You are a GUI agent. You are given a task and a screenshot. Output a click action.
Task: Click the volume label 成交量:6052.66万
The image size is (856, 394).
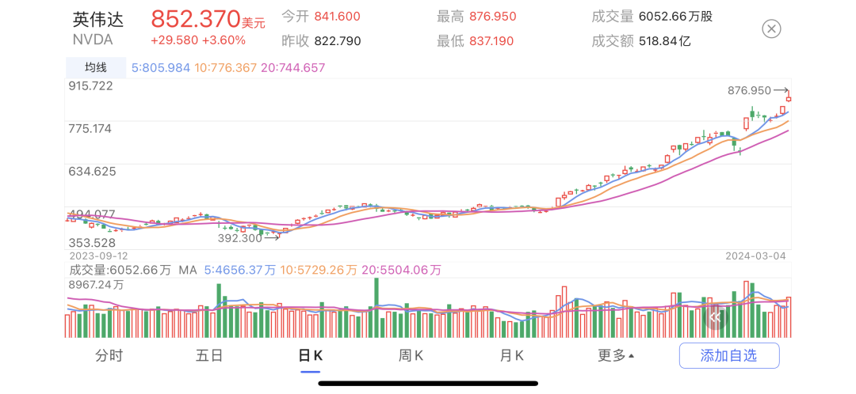tap(120, 270)
